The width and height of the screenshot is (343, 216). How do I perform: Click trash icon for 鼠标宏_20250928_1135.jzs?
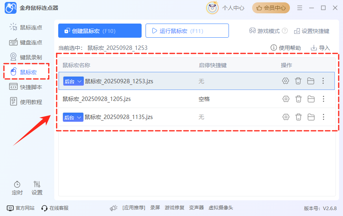click(299, 117)
